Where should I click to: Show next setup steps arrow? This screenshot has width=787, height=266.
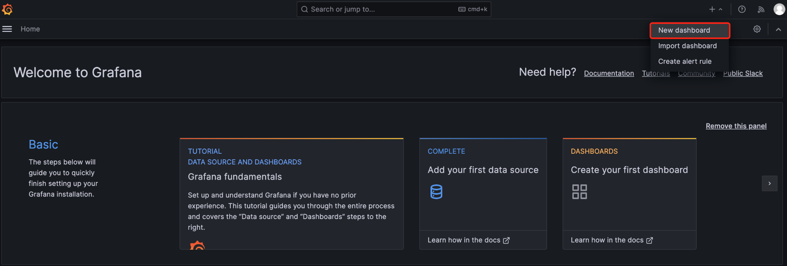click(769, 184)
